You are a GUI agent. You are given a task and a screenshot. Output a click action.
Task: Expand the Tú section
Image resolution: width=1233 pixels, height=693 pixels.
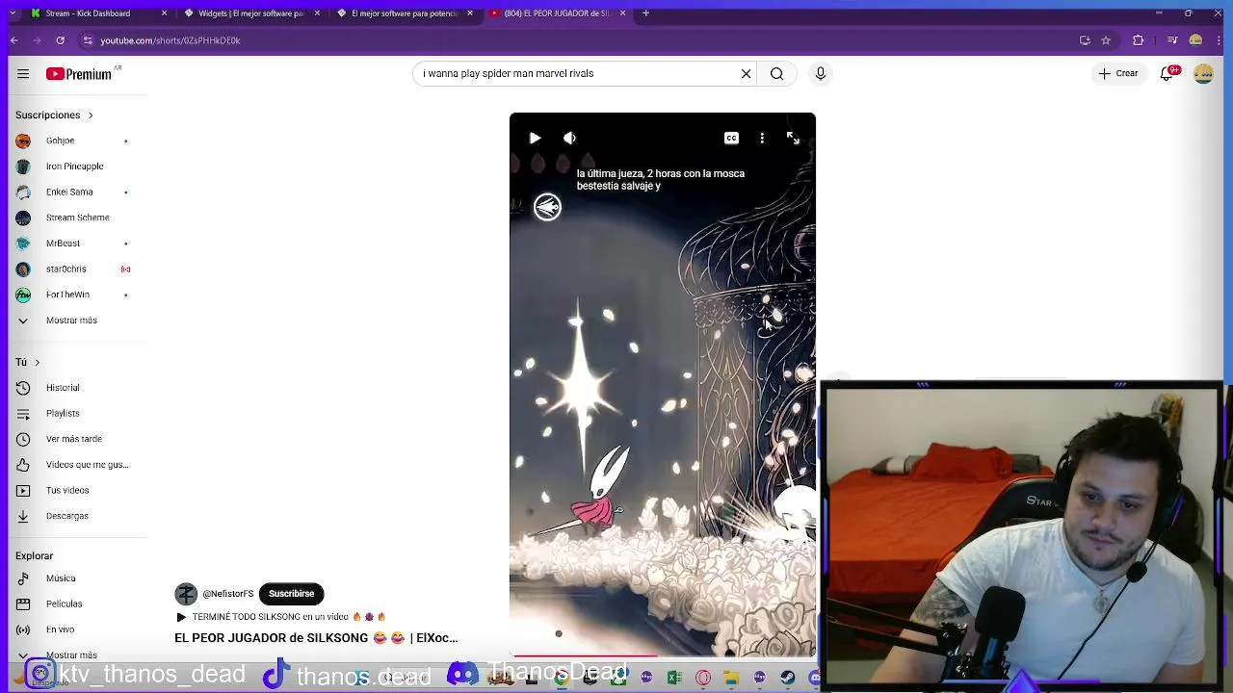click(x=28, y=362)
